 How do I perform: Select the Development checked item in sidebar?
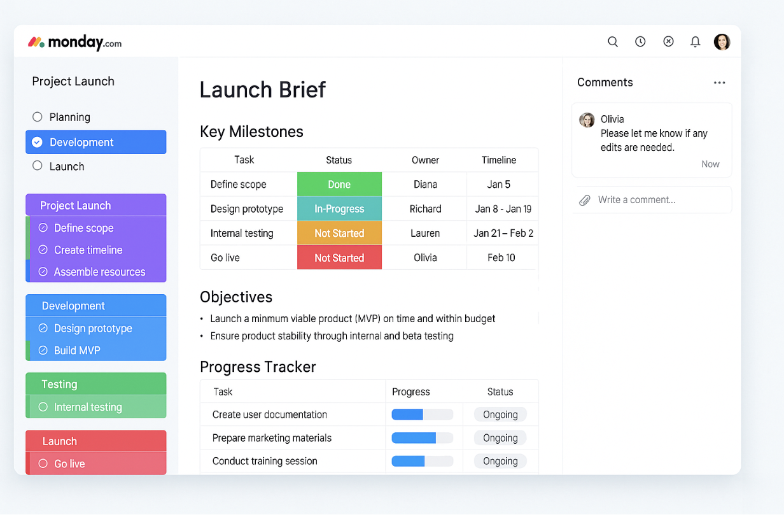pyautogui.click(x=96, y=142)
